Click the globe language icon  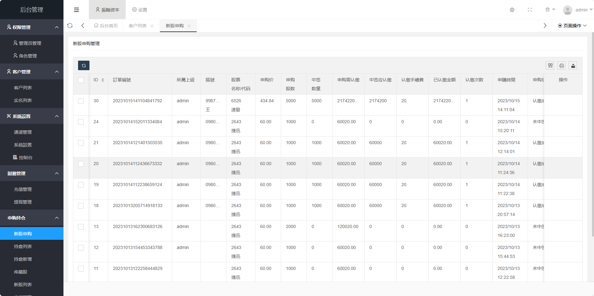click(512, 10)
